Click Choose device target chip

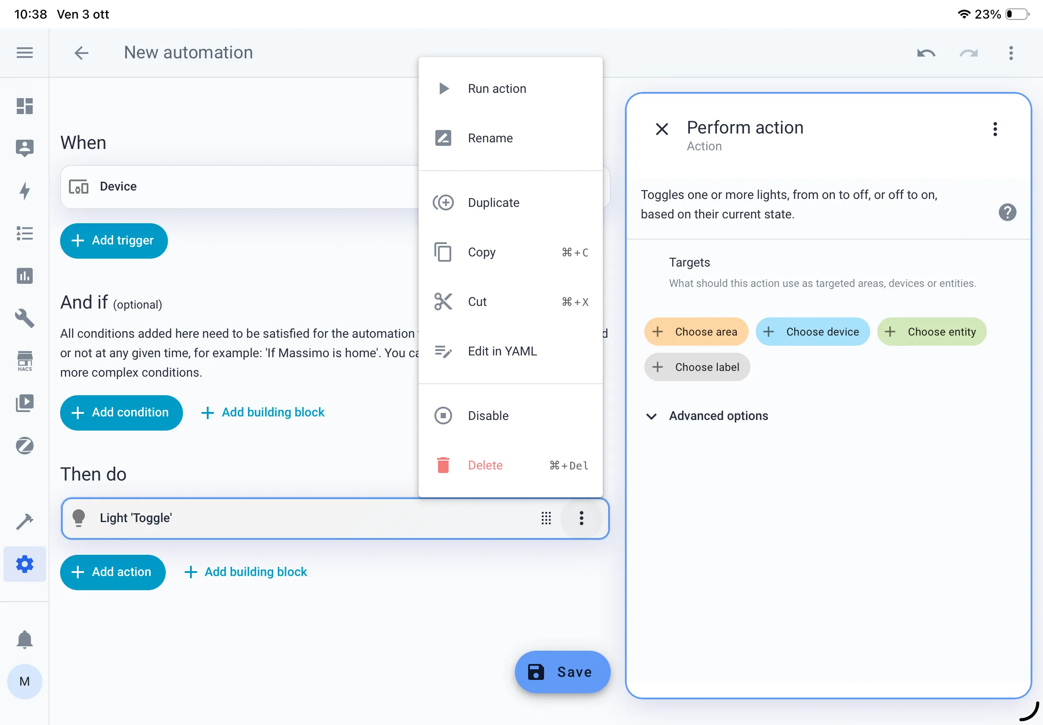click(x=813, y=332)
